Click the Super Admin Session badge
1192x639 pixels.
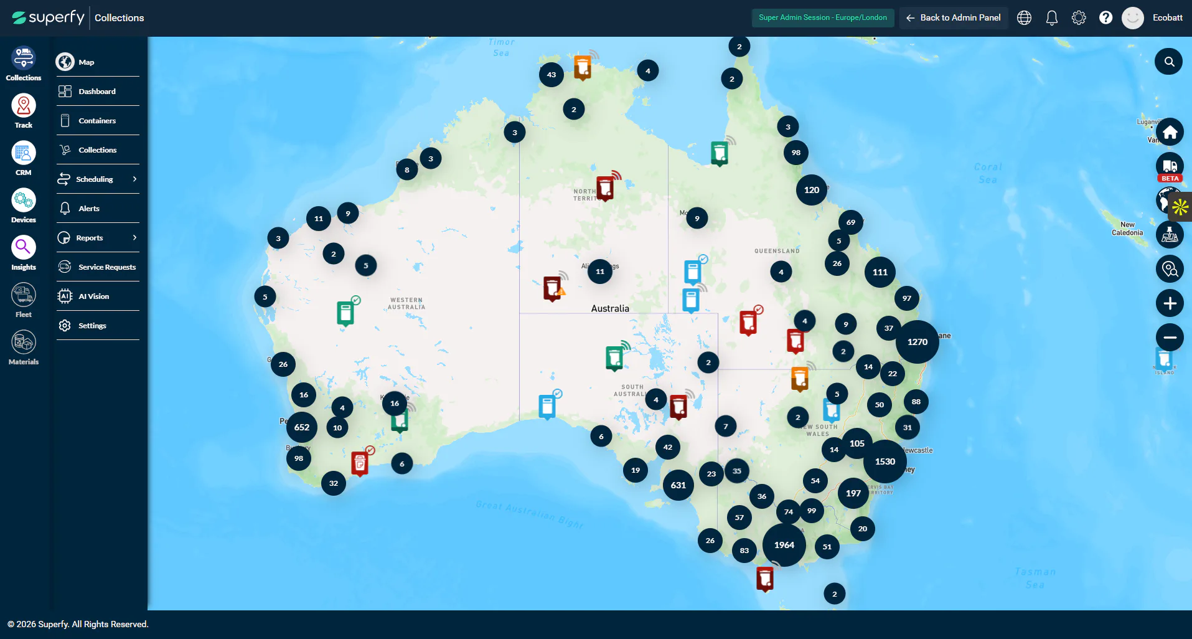pyautogui.click(x=823, y=17)
